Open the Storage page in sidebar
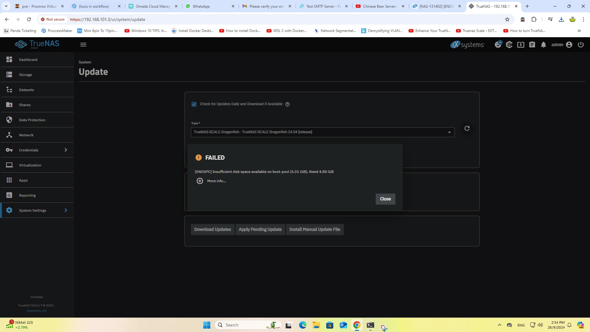The height and width of the screenshot is (332, 590). coord(26,75)
